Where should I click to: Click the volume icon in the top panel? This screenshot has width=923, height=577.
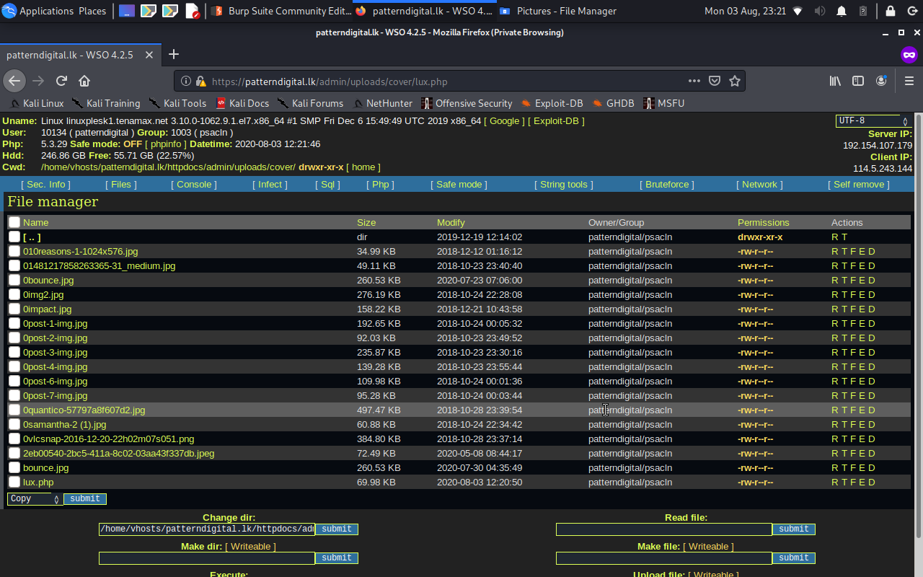(820, 11)
